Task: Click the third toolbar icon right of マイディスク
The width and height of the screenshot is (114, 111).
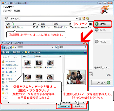Action: coord(88,18)
